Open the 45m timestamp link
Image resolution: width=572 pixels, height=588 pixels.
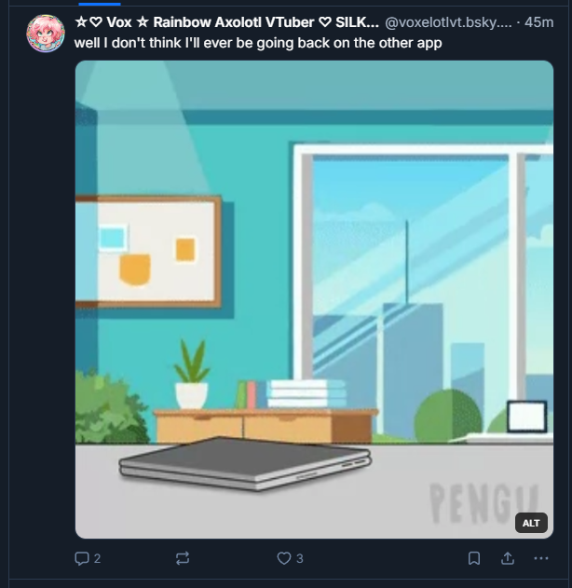point(539,22)
